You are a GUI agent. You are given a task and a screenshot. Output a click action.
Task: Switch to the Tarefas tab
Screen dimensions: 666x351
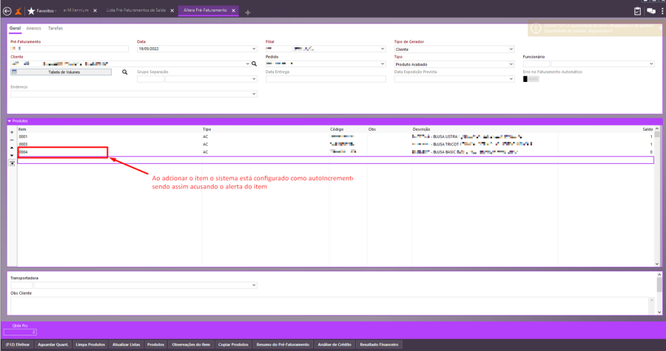coord(55,28)
